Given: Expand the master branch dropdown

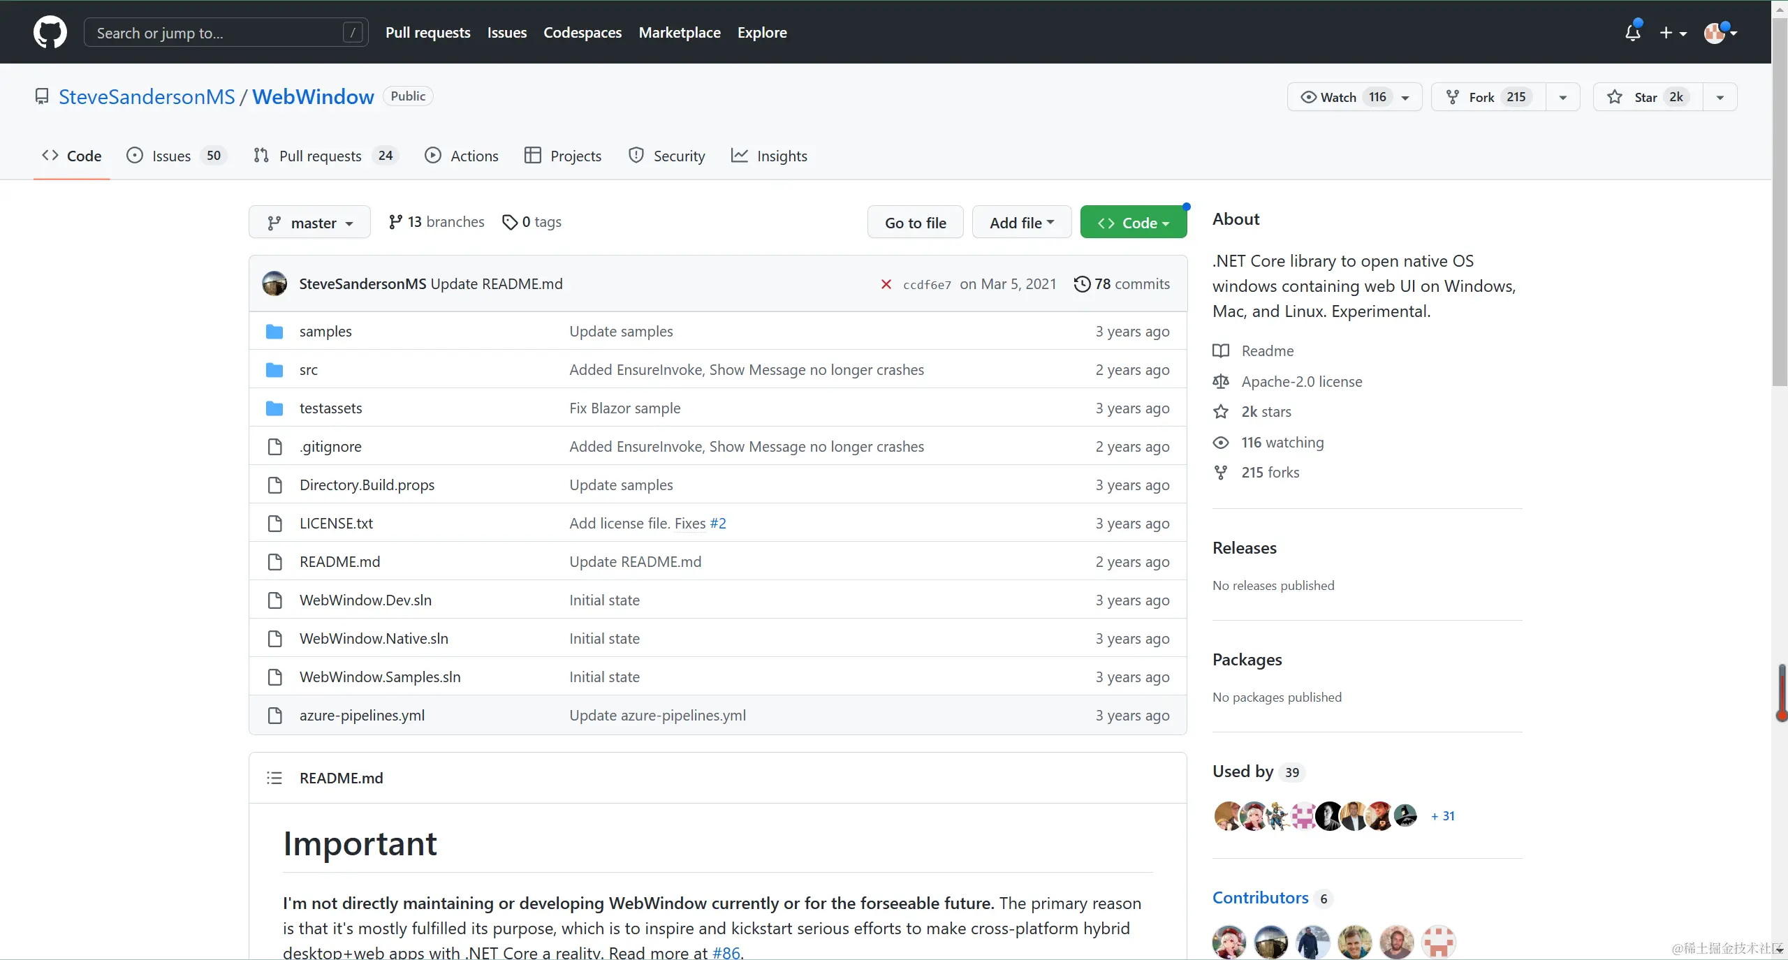Looking at the screenshot, I should coord(309,223).
